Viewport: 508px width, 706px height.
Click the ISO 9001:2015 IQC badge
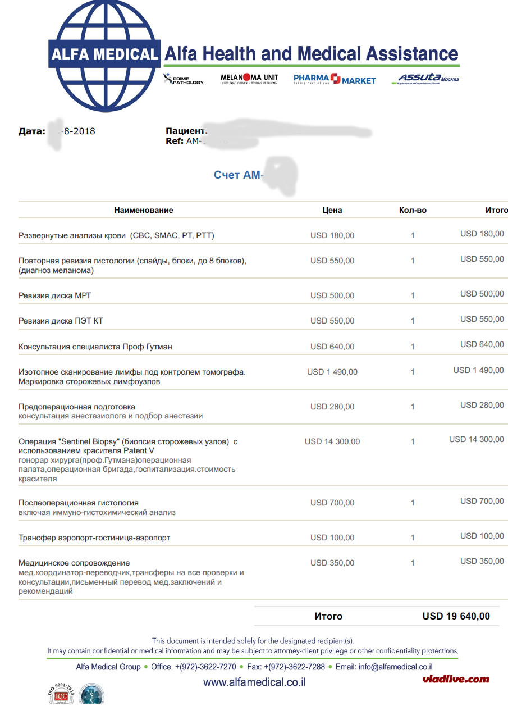60,694
